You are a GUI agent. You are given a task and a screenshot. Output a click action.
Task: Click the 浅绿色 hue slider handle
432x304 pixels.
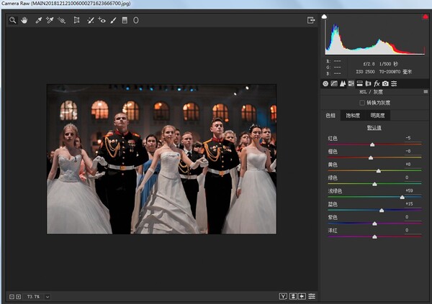click(x=402, y=197)
